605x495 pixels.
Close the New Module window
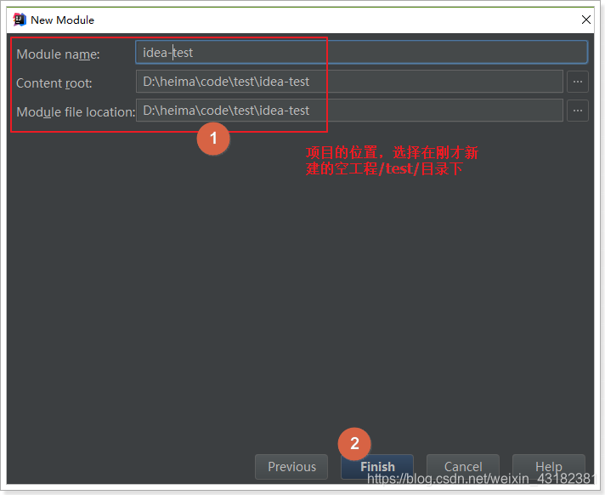(x=585, y=20)
